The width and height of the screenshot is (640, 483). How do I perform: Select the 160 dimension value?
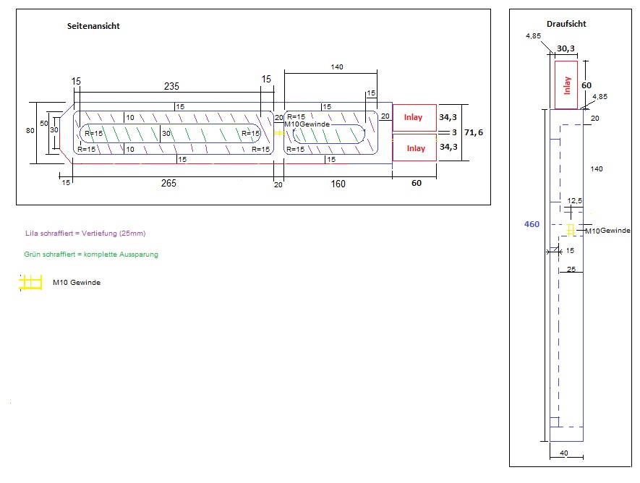coord(338,184)
